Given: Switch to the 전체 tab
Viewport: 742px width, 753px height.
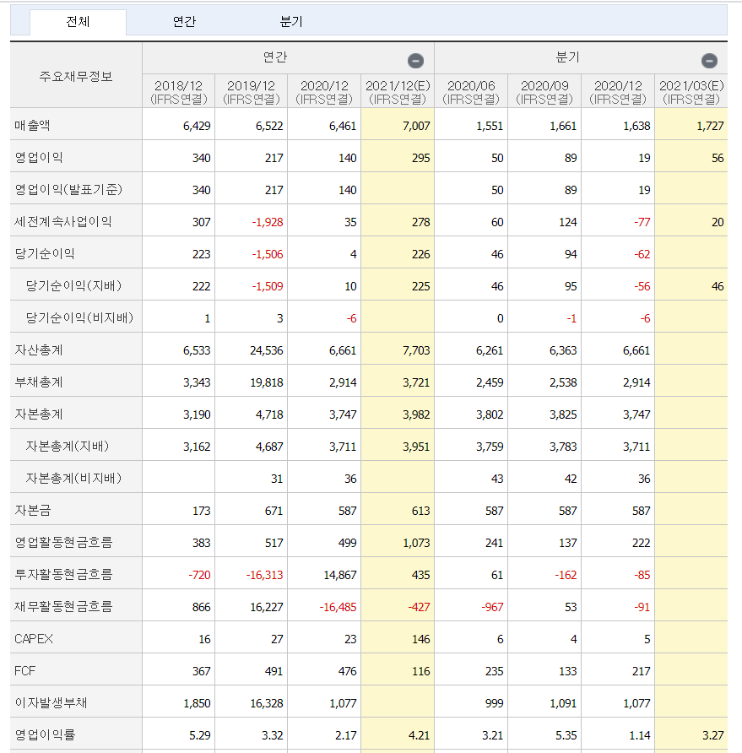Looking at the screenshot, I should pos(78,22).
